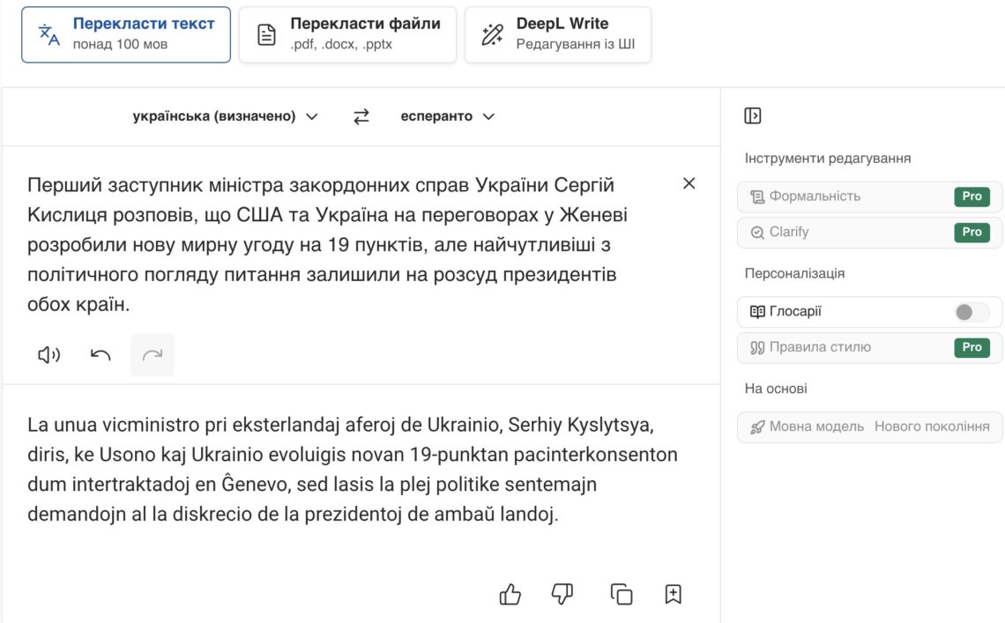Give thumbs up to the translation

coord(510,595)
